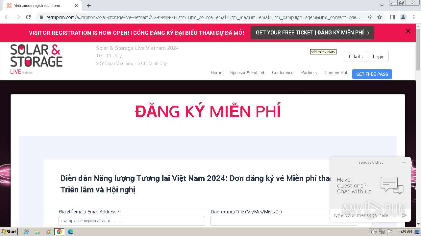The height and width of the screenshot is (236, 421).
Task: Go forward with the browser forward arrow
Action: pos(18,17)
